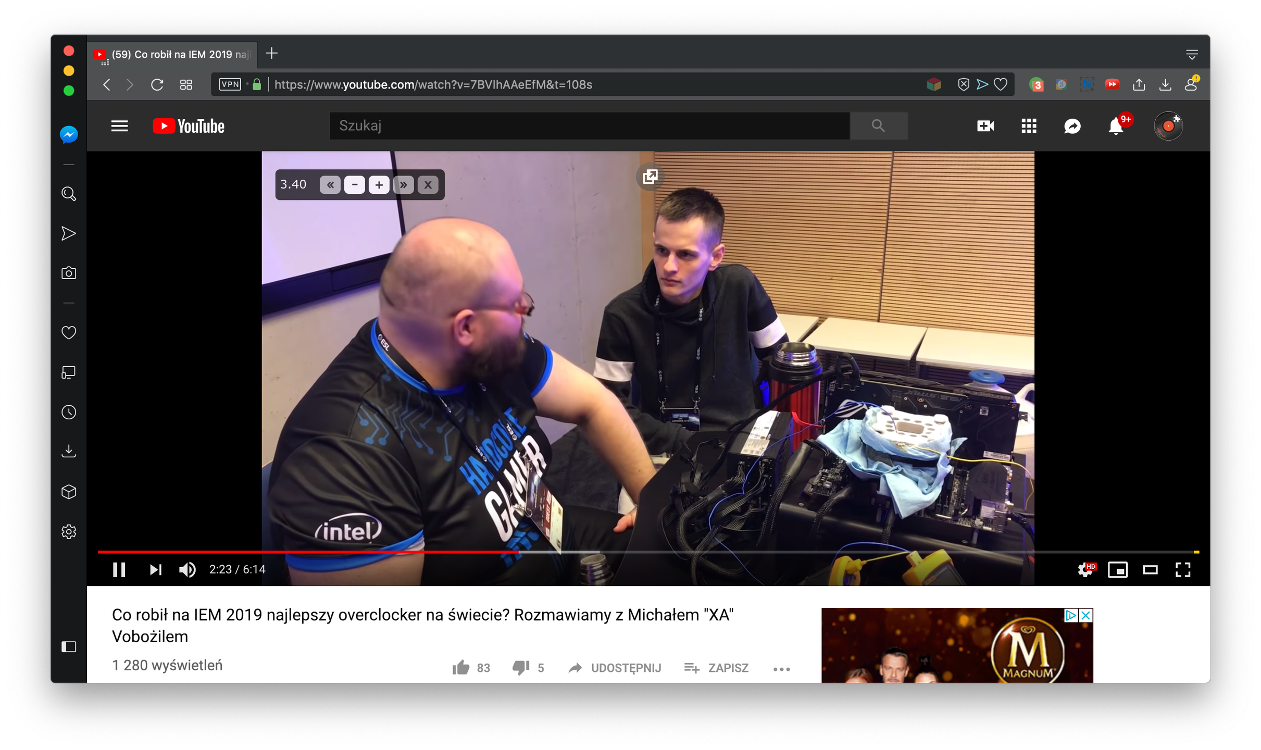The image size is (1261, 750).
Task: Pop out video with the overlay icon
Action: pyautogui.click(x=650, y=177)
